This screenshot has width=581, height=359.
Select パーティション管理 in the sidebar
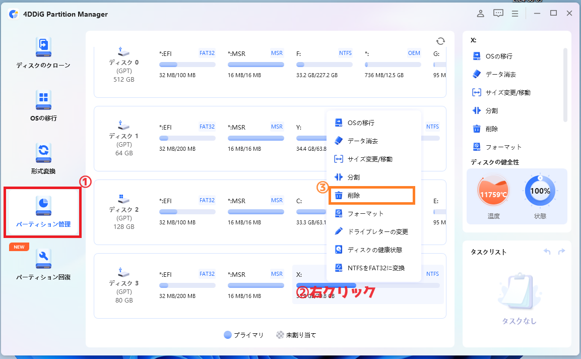(43, 212)
